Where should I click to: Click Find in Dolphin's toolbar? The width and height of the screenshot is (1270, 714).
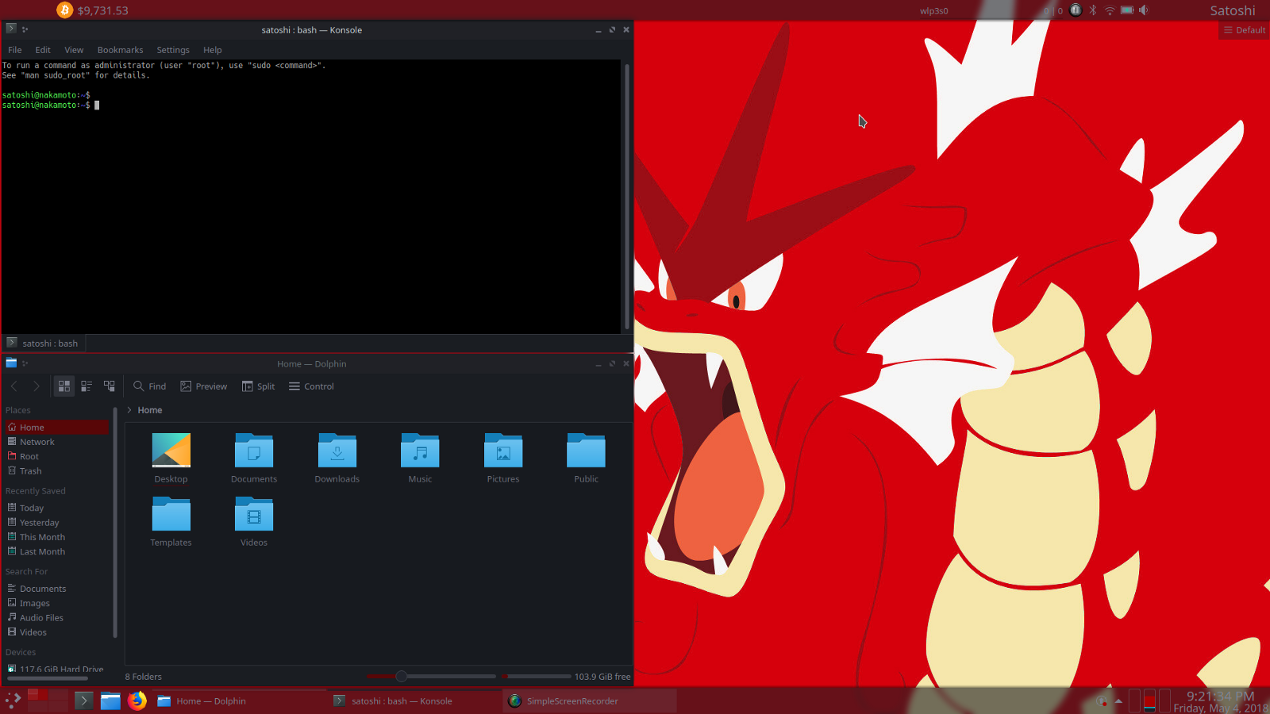[x=150, y=386]
